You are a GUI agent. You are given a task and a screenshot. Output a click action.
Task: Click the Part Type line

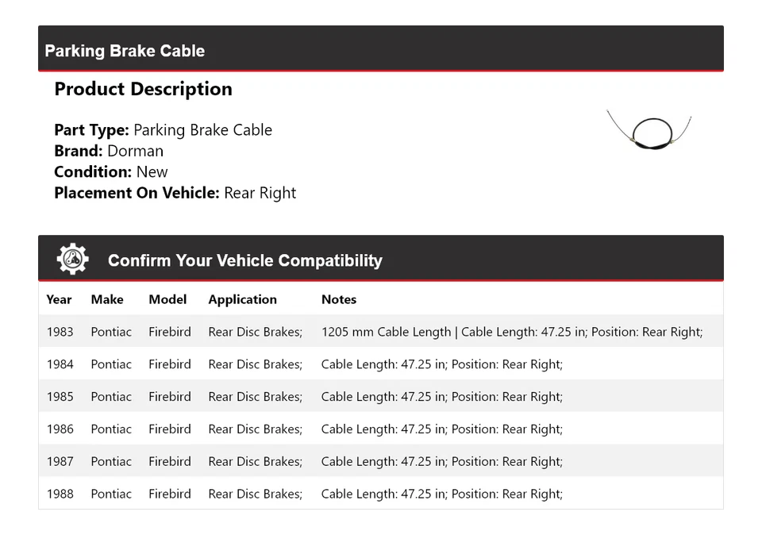pos(163,130)
